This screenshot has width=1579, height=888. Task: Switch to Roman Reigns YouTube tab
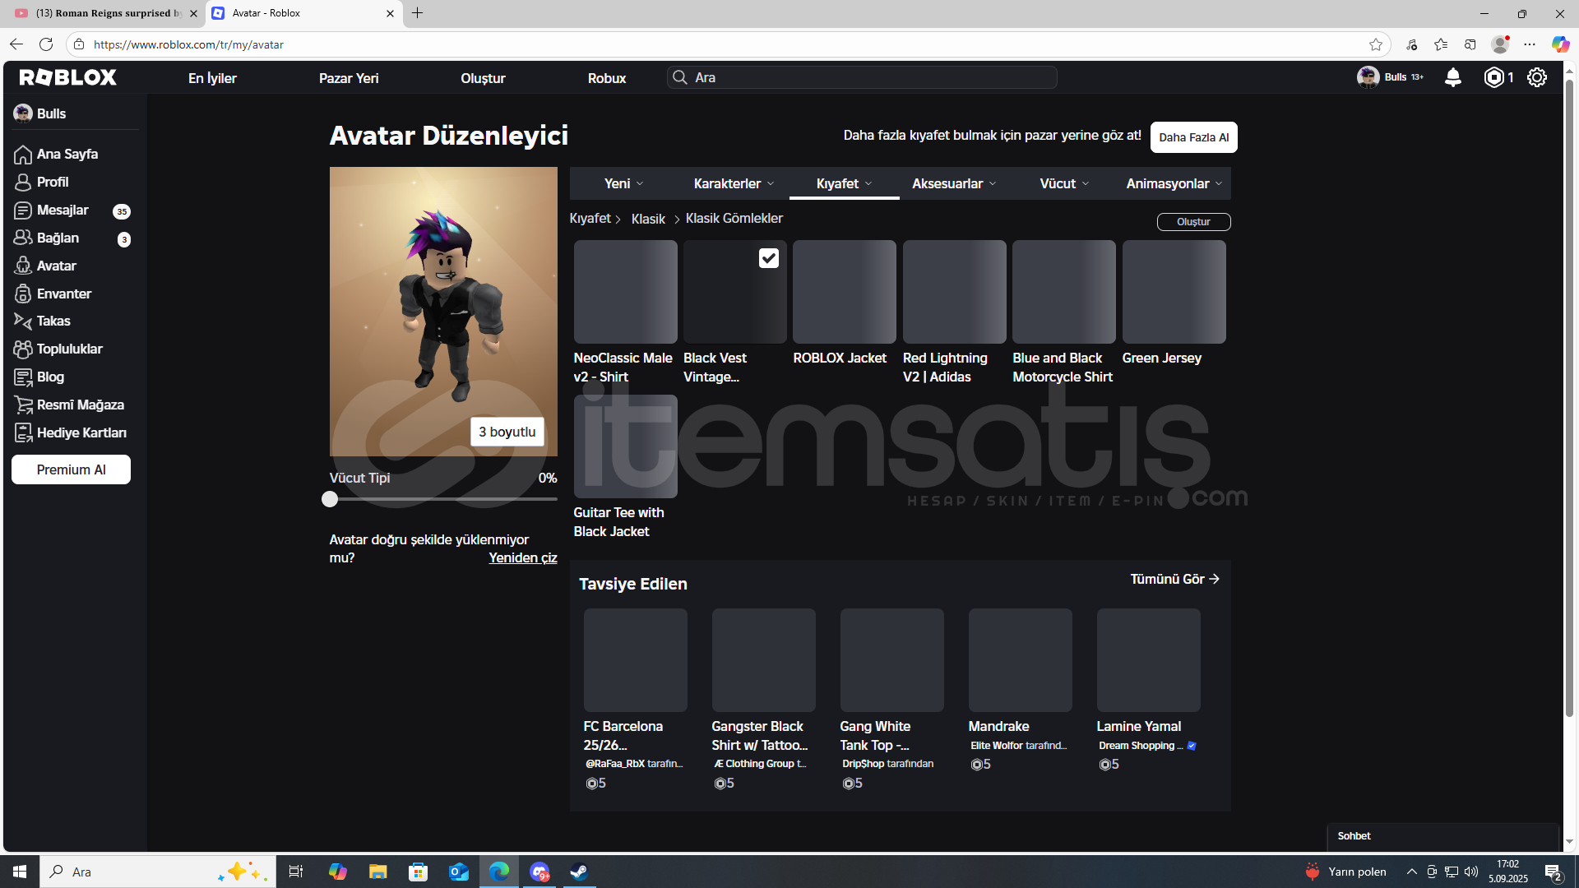coord(105,13)
